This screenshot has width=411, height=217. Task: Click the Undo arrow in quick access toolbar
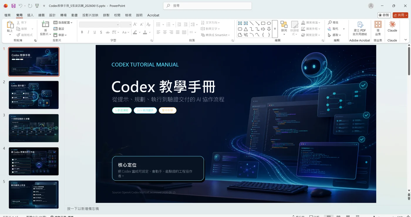tap(20, 6)
